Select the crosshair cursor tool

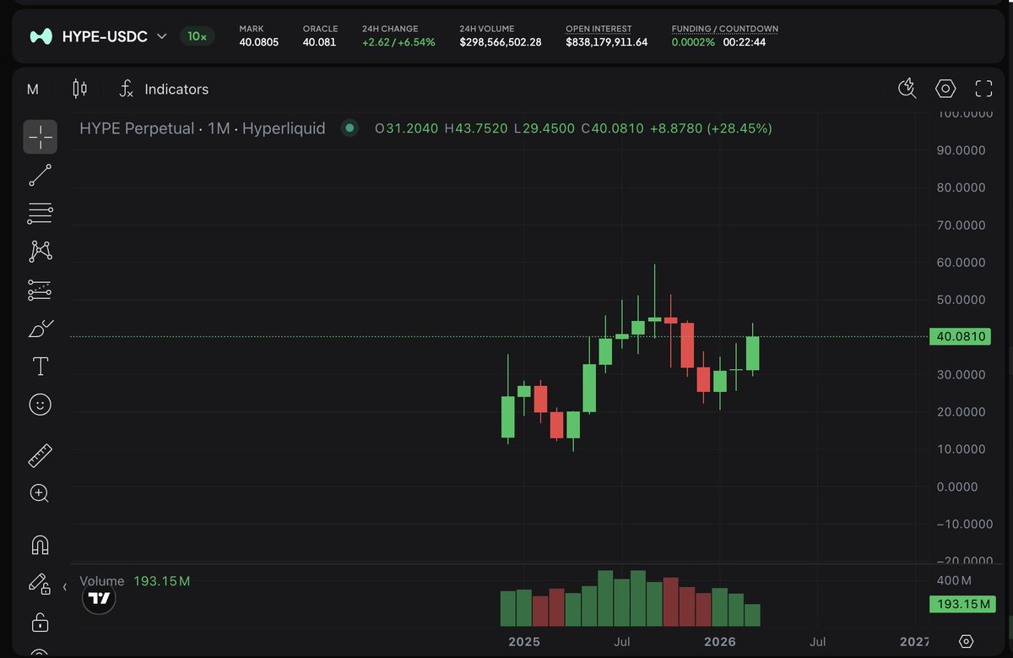coord(40,136)
